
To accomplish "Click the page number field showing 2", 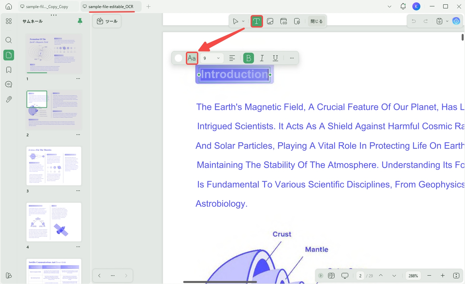I will coord(360,276).
